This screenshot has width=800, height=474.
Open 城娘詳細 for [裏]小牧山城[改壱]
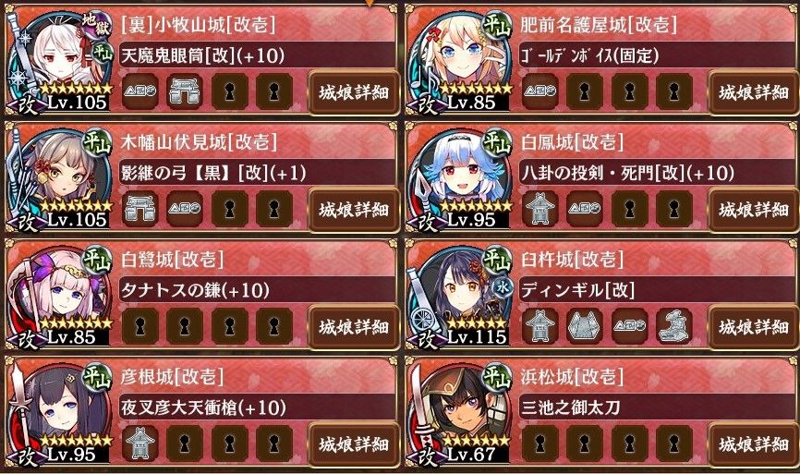coord(354,92)
